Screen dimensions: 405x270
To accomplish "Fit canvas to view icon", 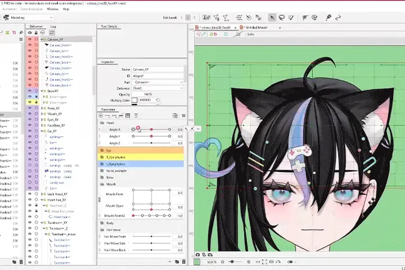I will coord(264,262).
